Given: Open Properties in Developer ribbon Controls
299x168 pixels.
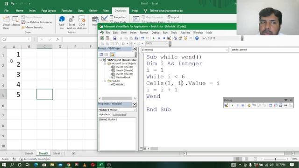Looking at the screenshot, I should pos(118,17).
